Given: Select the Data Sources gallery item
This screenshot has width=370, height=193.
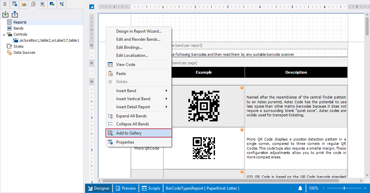Looking at the screenshot, I should coord(24,52).
